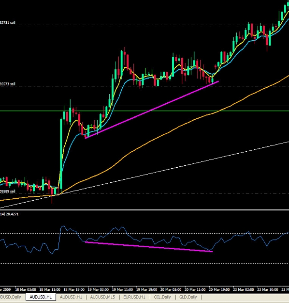Click the '32731 sell' order level label
This screenshot has width=289, height=303.
[8, 23]
